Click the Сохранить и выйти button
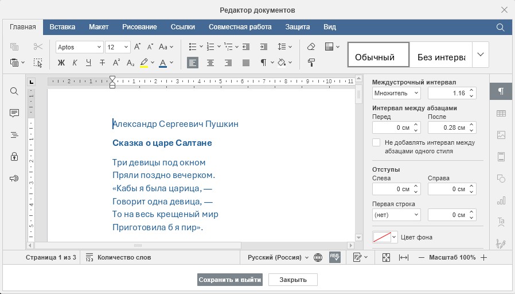Screen dimensions: 515x294 tap(230, 280)
